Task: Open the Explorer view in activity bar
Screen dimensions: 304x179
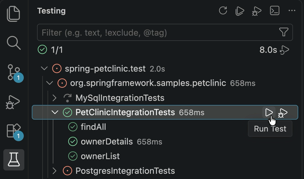Action: click(x=14, y=14)
